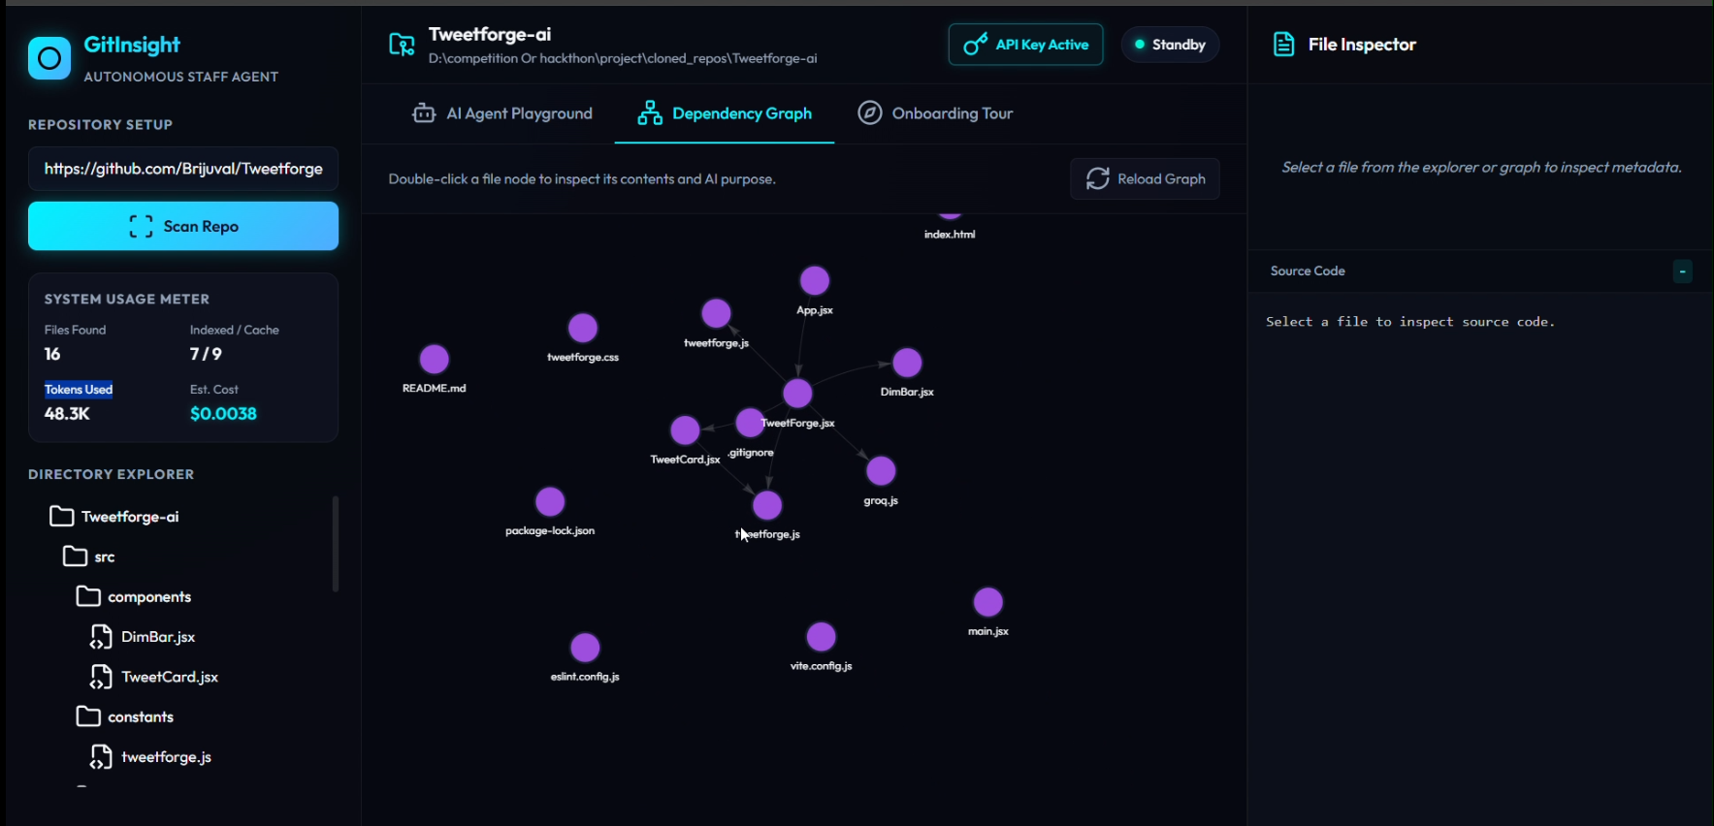Viewport: 1714px width, 826px height.
Task: Select the DimBar.jsx graph node
Action: click(x=907, y=363)
